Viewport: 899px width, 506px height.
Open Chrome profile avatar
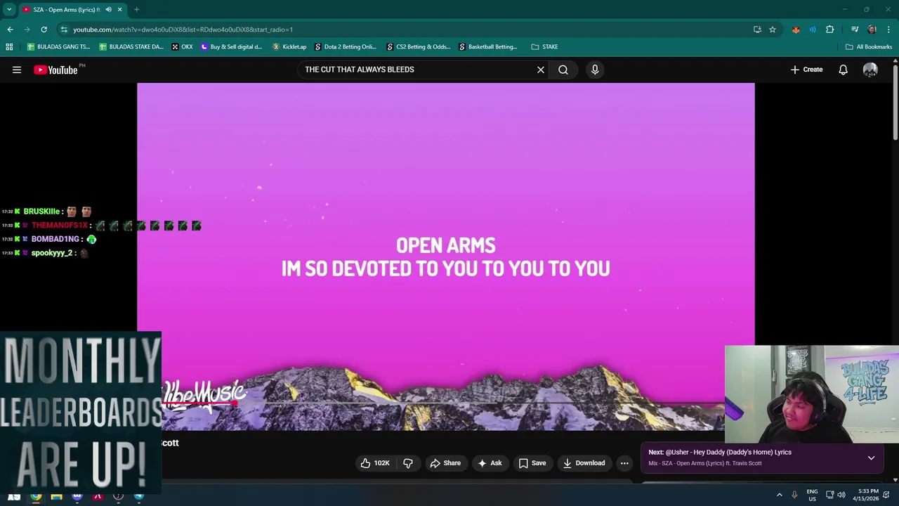(872, 30)
